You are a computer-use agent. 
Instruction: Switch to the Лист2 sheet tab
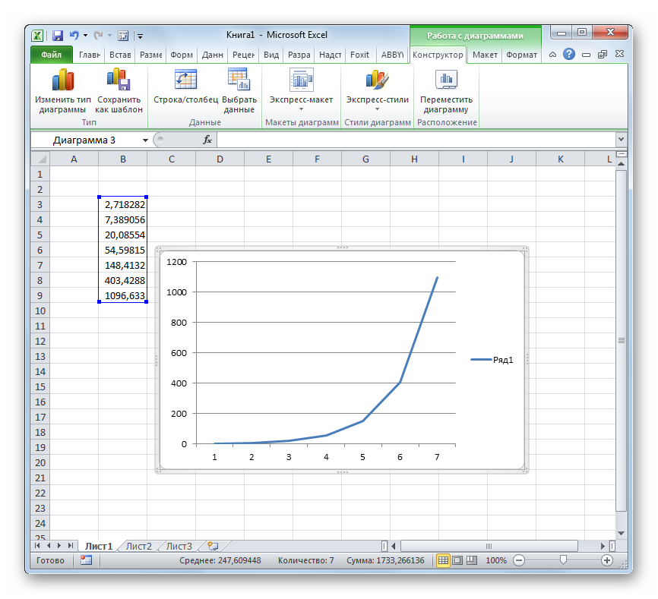(x=138, y=546)
